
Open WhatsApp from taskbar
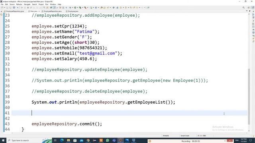tap(108, 140)
